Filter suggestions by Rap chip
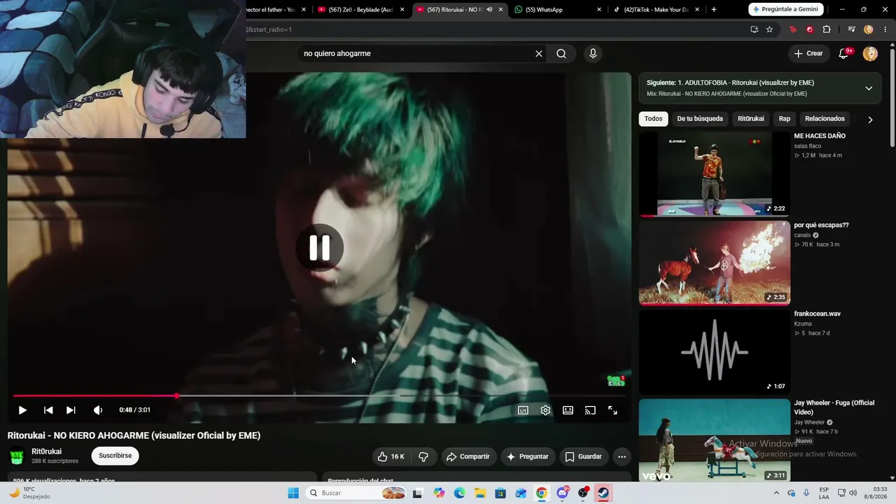896x504 pixels. coord(785,119)
